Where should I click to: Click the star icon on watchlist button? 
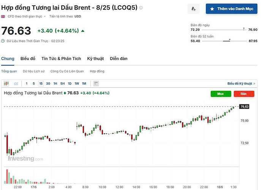click(212, 8)
